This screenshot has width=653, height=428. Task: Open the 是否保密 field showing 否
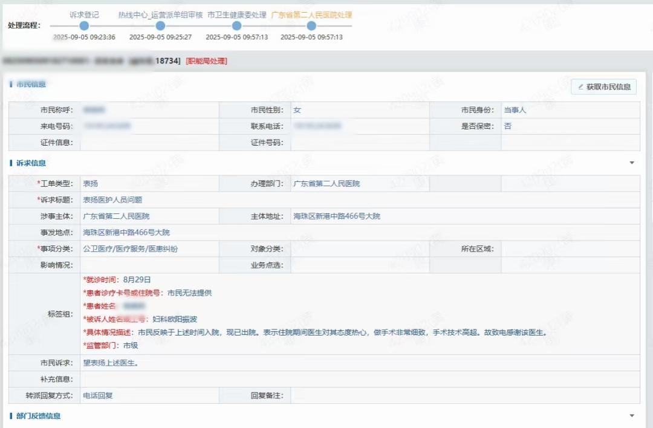coord(570,126)
